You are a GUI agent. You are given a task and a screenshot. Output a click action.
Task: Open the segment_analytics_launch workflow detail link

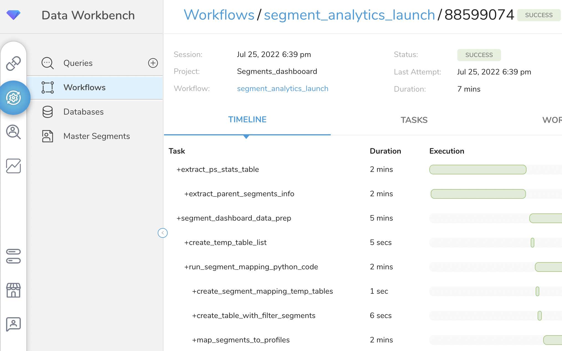283,89
